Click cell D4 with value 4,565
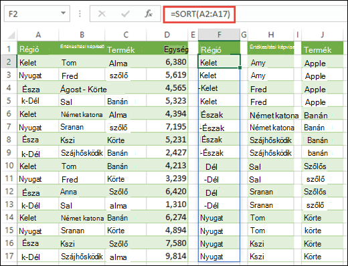 click(167, 88)
